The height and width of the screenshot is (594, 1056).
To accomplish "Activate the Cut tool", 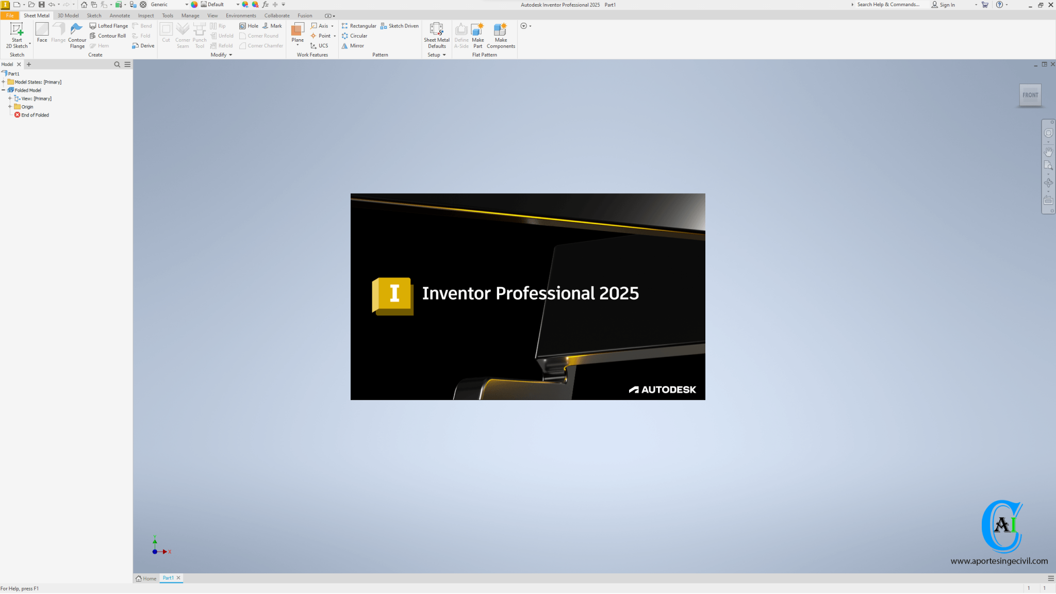I will (x=166, y=32).
